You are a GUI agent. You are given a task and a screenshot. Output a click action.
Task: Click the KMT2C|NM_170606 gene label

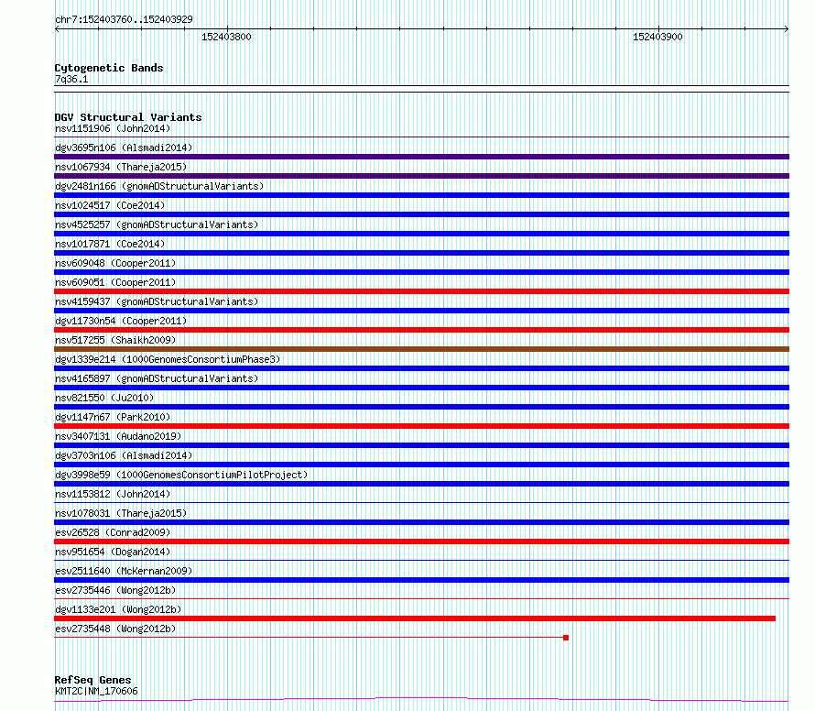pos(96,691)
